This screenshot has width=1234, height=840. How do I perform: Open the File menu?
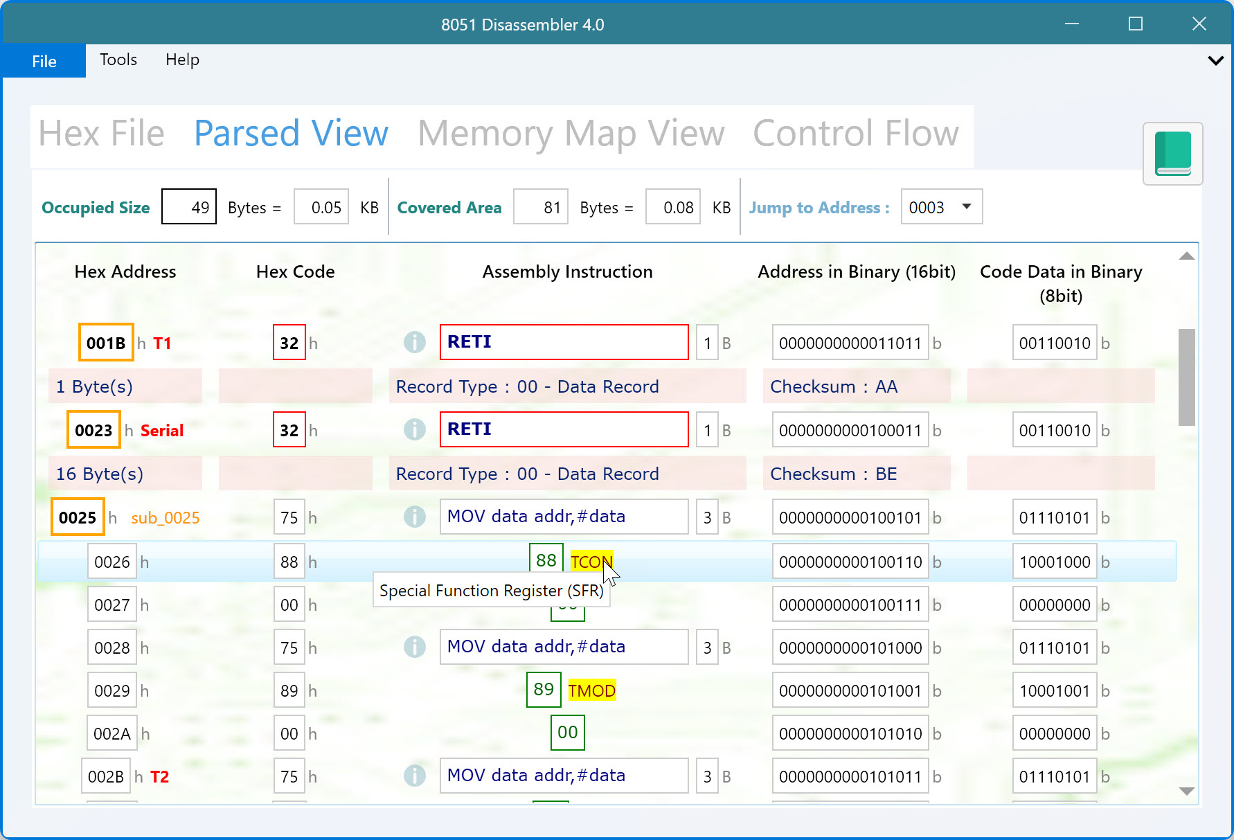click(x=44, y=61)
